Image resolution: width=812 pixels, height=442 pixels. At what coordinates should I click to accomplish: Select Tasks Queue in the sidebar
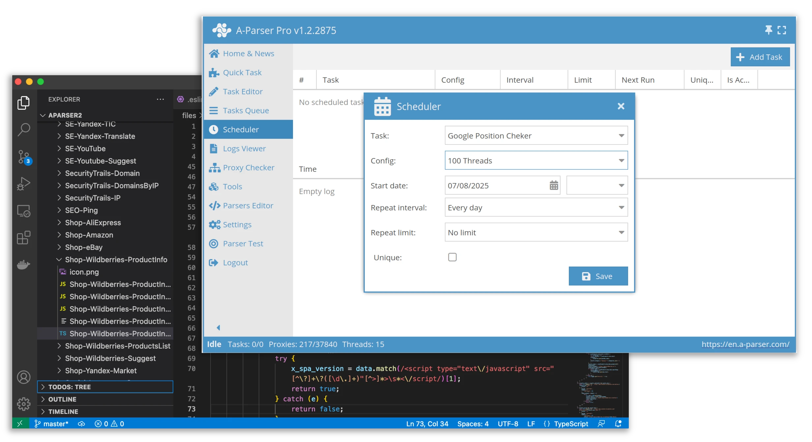246,110
